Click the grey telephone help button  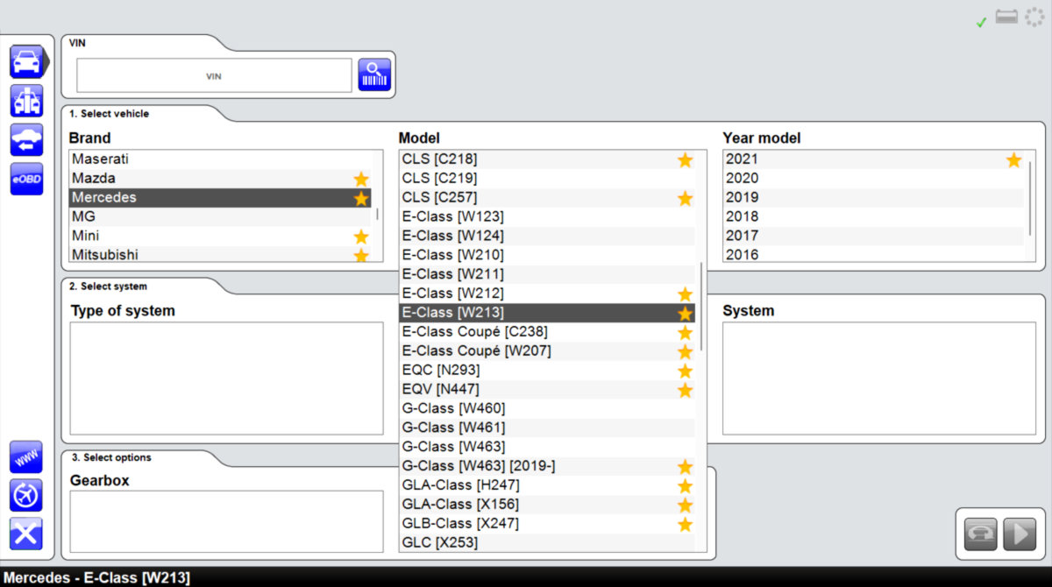click(980, 534)
